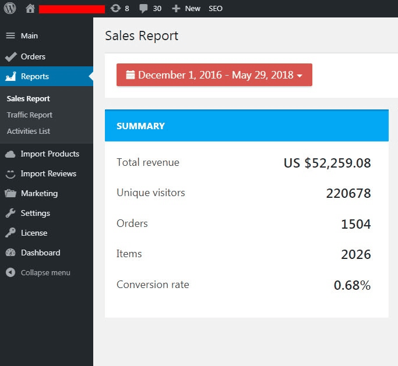The image size is (398, 366).
Task: Open the Main menu item
Action: (x=29, y=36)
